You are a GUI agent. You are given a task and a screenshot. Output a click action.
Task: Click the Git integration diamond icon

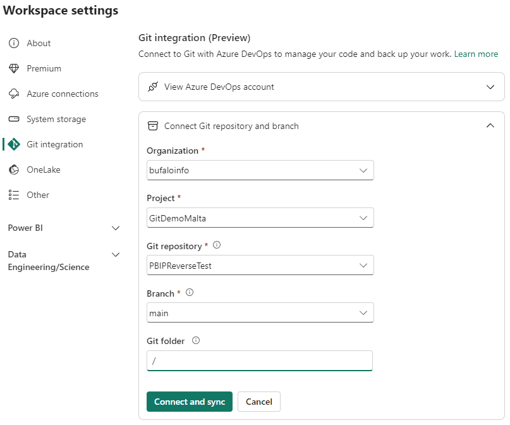(x=14, y=144)
